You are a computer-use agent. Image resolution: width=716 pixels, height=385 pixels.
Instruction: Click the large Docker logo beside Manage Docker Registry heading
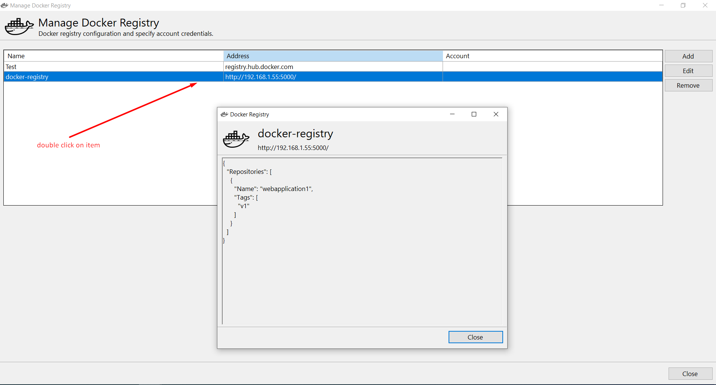pyautogui.click(x=19, y=26)
